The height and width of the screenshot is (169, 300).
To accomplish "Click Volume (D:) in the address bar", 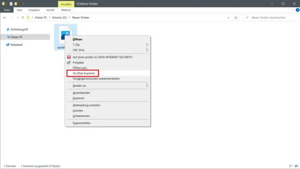I will pos(60,18).
